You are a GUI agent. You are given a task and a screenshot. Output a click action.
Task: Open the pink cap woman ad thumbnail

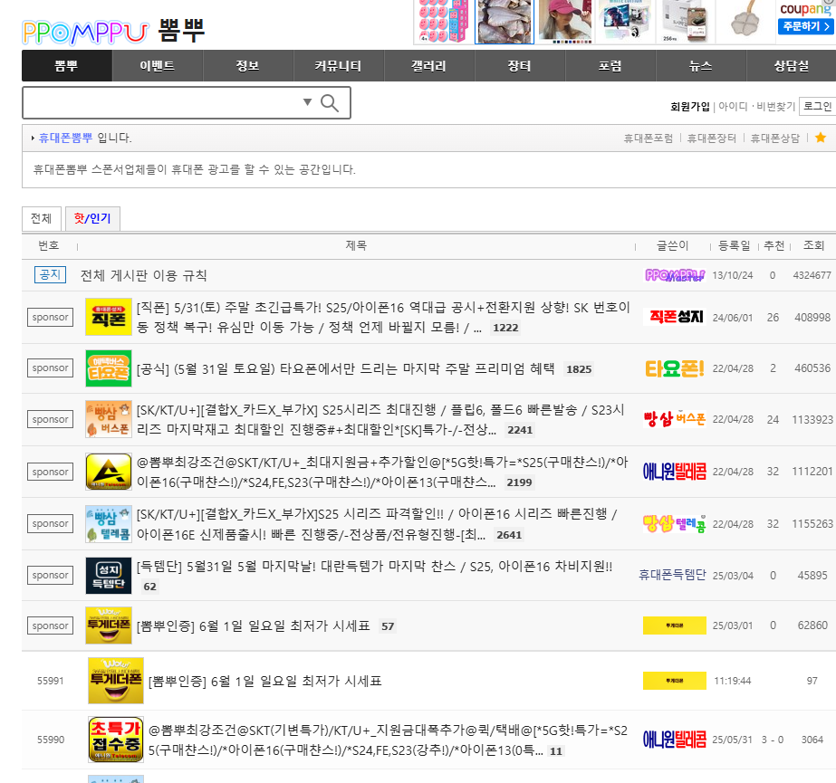[564, 22]
